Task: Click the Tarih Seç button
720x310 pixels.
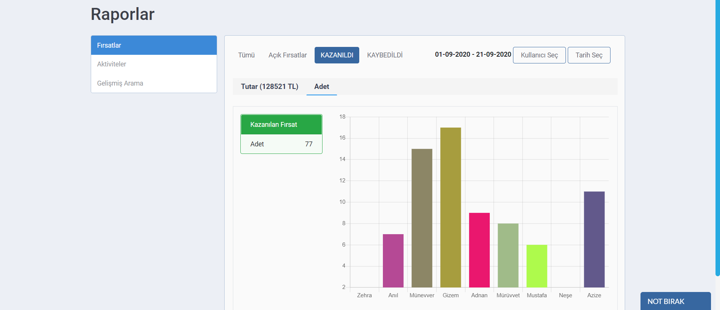Action: tap(589, 55)
